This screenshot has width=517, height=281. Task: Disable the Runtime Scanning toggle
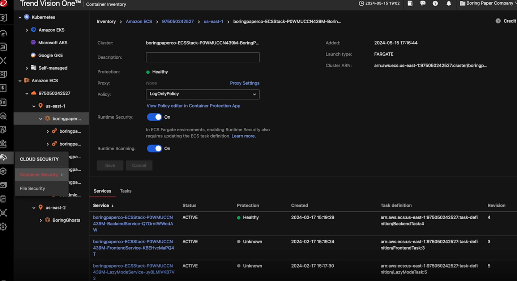154,149
